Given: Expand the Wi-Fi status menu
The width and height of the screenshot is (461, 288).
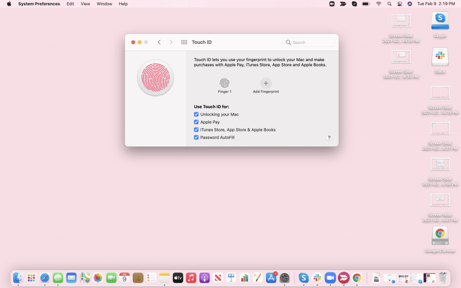Looking at the screenshot, I should 379,4.
